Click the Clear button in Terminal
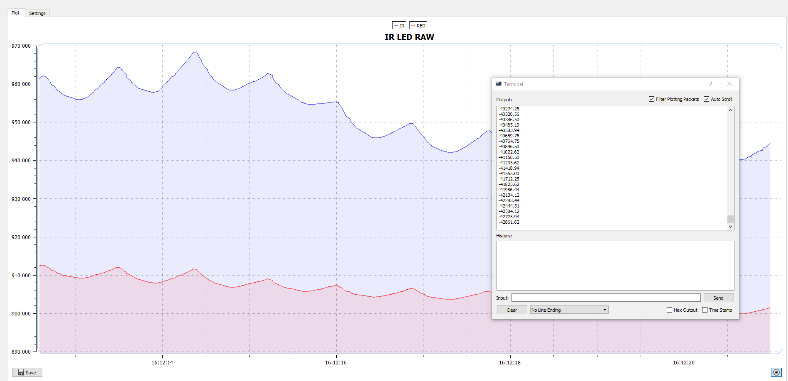The height and width of the screenshot is (381, 788). 511,310
